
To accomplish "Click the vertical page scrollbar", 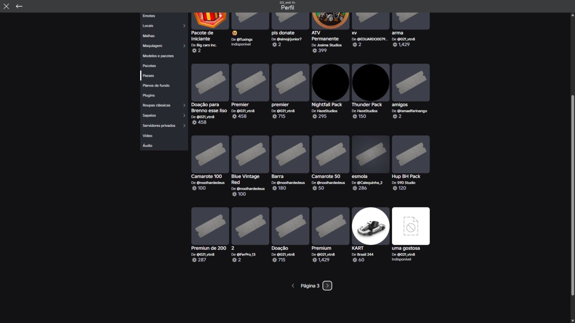I will pos(573,195).
